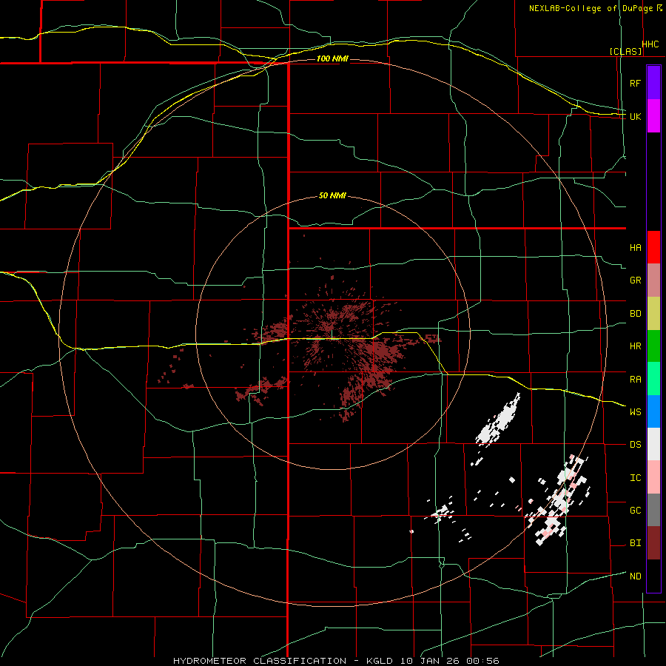Click the BI legend label

point(635,543)
